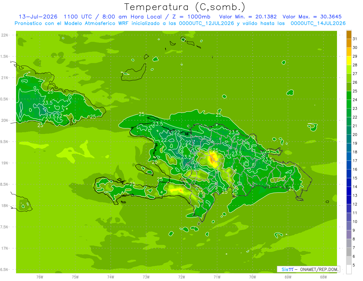Click the dark blue colorbar swatch between 13 and 14
363x281 pixels.
click(349, 191)
